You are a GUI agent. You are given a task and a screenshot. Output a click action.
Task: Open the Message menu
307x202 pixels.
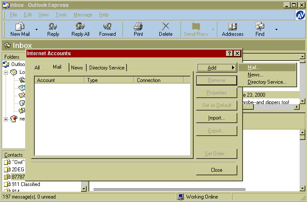click(x=83, y=15)
